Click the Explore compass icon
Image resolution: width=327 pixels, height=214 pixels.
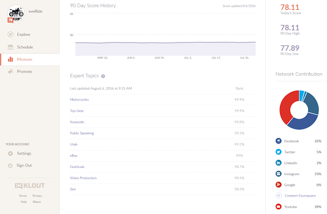click(10, 35)
